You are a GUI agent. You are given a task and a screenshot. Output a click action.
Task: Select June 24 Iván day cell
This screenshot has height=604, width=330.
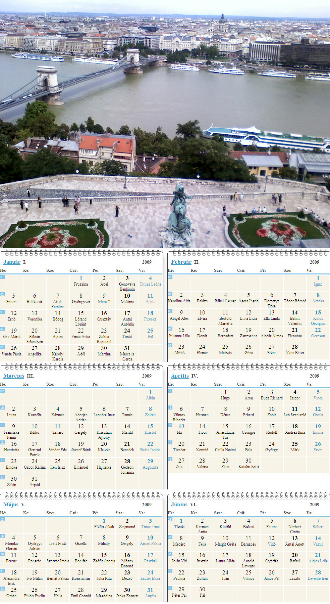(x=225, y=575)
